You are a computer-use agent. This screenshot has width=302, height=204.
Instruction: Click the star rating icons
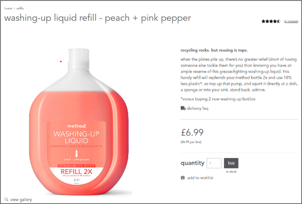click(x=271, y=21)
